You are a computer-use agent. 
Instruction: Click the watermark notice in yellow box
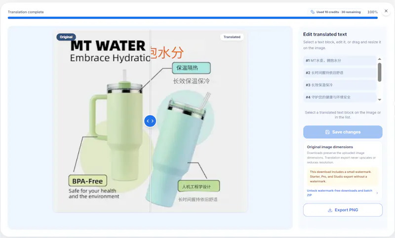(x=343, y=177)
